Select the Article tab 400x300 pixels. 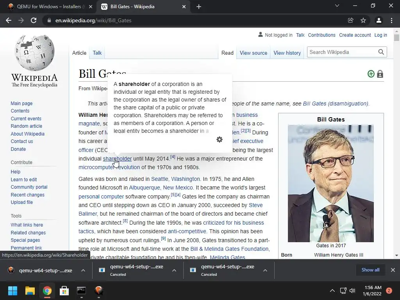(x=79, y=53)
